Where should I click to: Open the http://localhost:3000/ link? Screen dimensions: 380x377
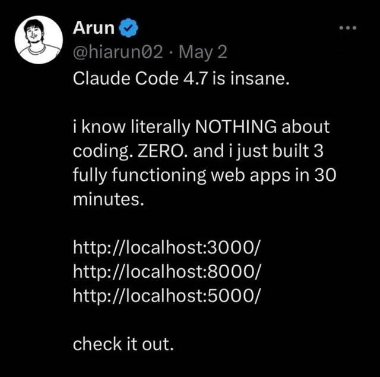pos(166,247)
